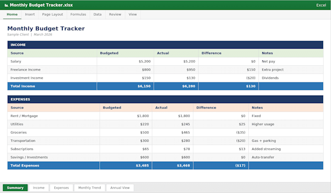Viewport: 331px width, 193px height.
Task: Switch to the Expenses sheet tab
Action: (61, 188)
